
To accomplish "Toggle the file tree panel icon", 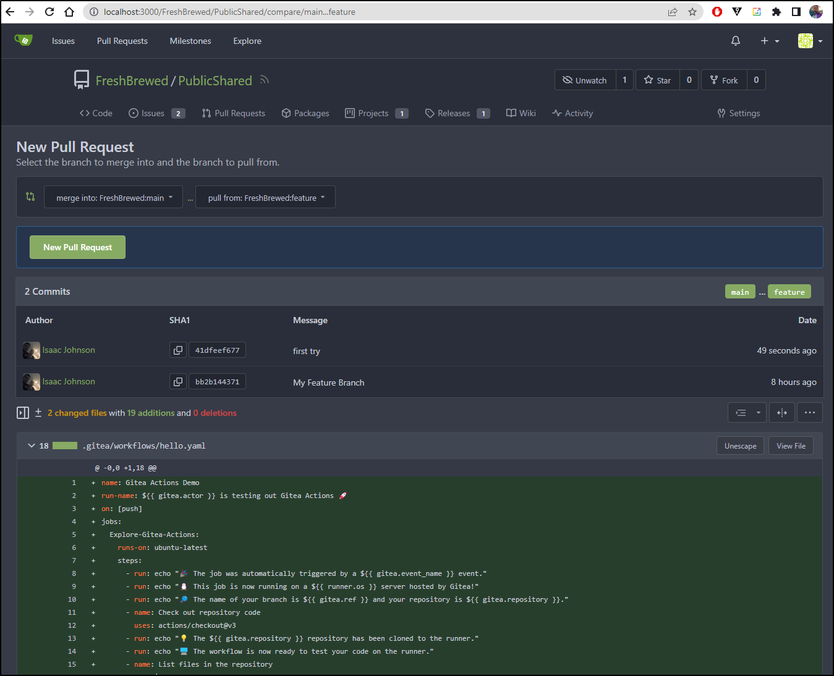I will click(23, 413).
